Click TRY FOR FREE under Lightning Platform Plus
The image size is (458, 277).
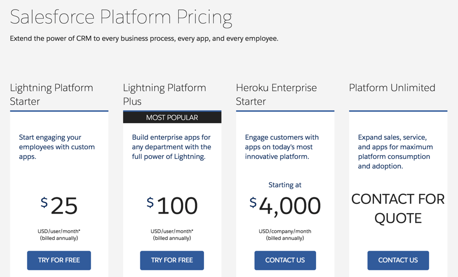(172, 260)
